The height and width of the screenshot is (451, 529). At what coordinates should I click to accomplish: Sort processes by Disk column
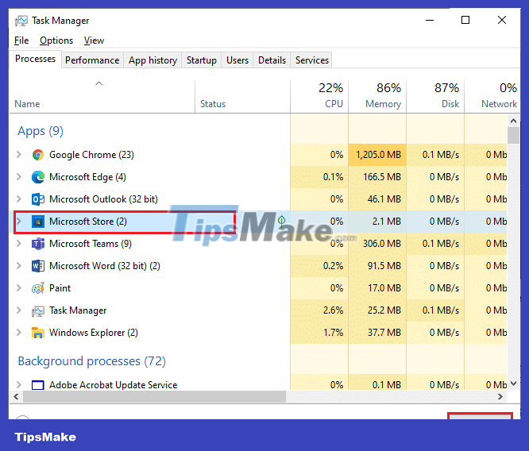435,97
